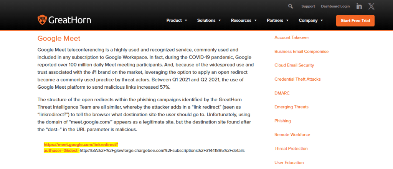The image size is (393, 169).
Task: Select the Account Takeover category
Action: point(292,37)
